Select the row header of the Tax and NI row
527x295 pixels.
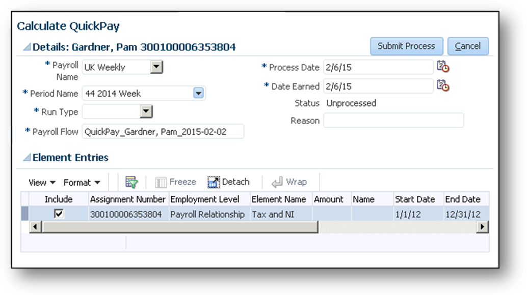point(24,214)
